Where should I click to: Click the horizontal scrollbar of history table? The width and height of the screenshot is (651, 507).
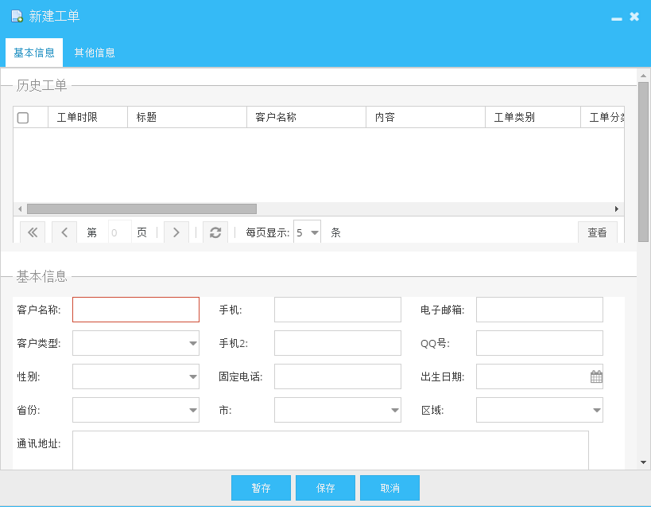(141, 209)
